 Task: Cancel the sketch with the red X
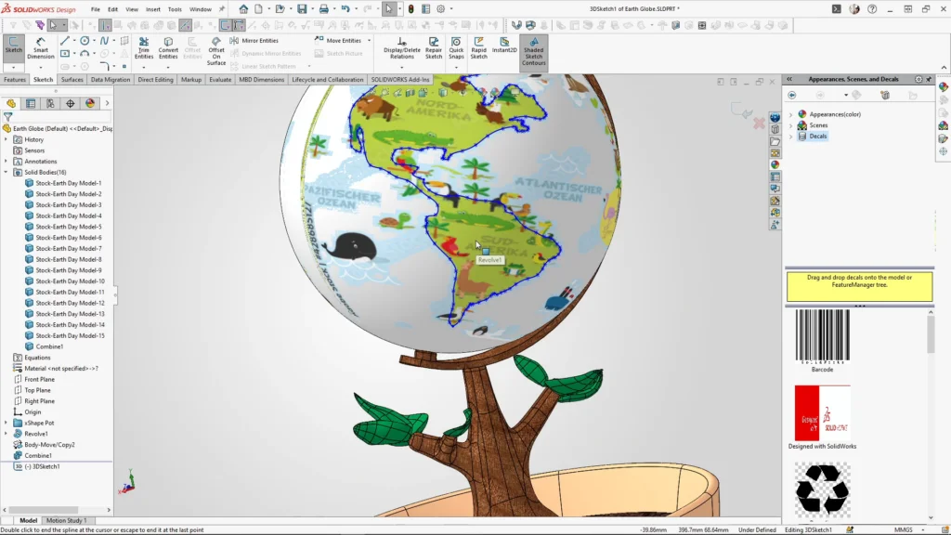coord(759,124)
